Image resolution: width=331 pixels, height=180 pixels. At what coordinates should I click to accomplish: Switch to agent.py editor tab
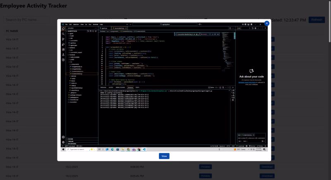(105, 28)
